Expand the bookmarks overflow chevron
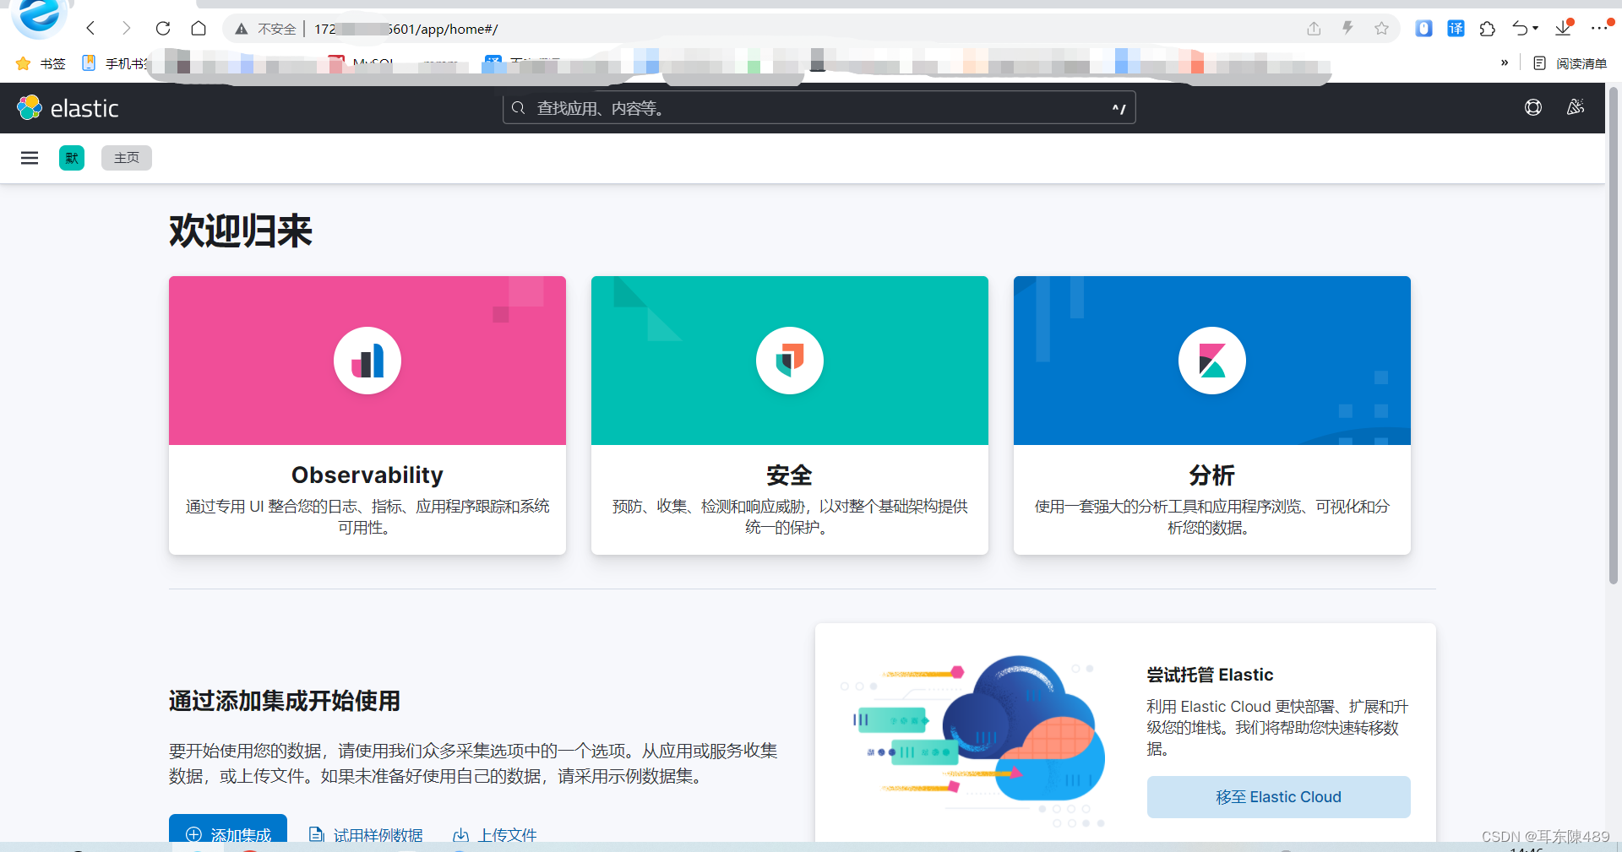 click(x=1505, y=62)
